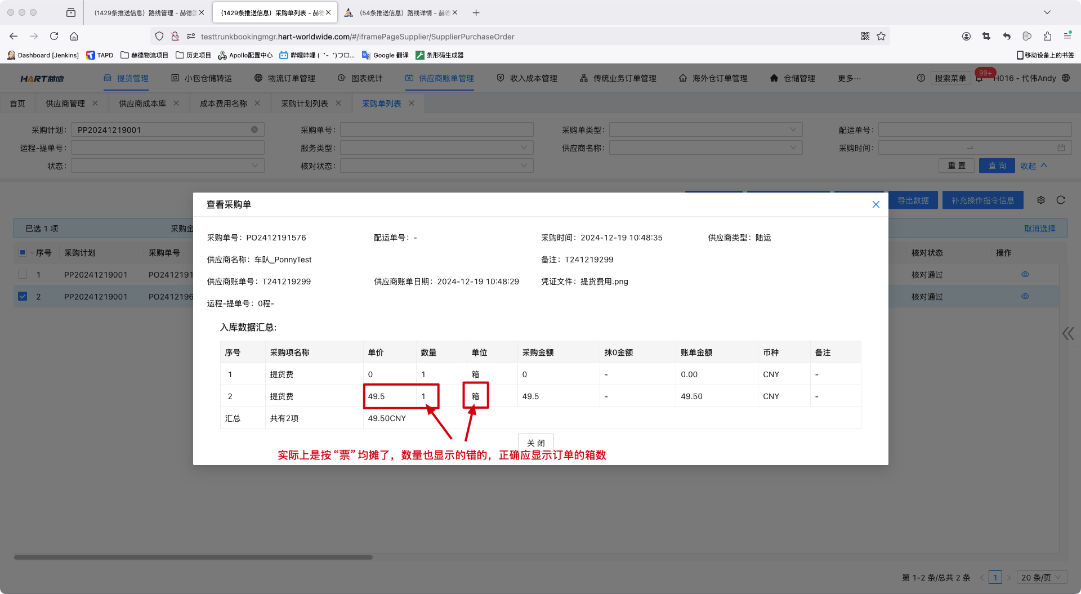Click eye icon for second purchase row
The image size is (1081, 594).
[x=1025, y=296]
